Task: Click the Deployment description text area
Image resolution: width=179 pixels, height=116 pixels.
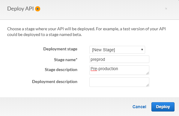Action: (x=119, y=82)
